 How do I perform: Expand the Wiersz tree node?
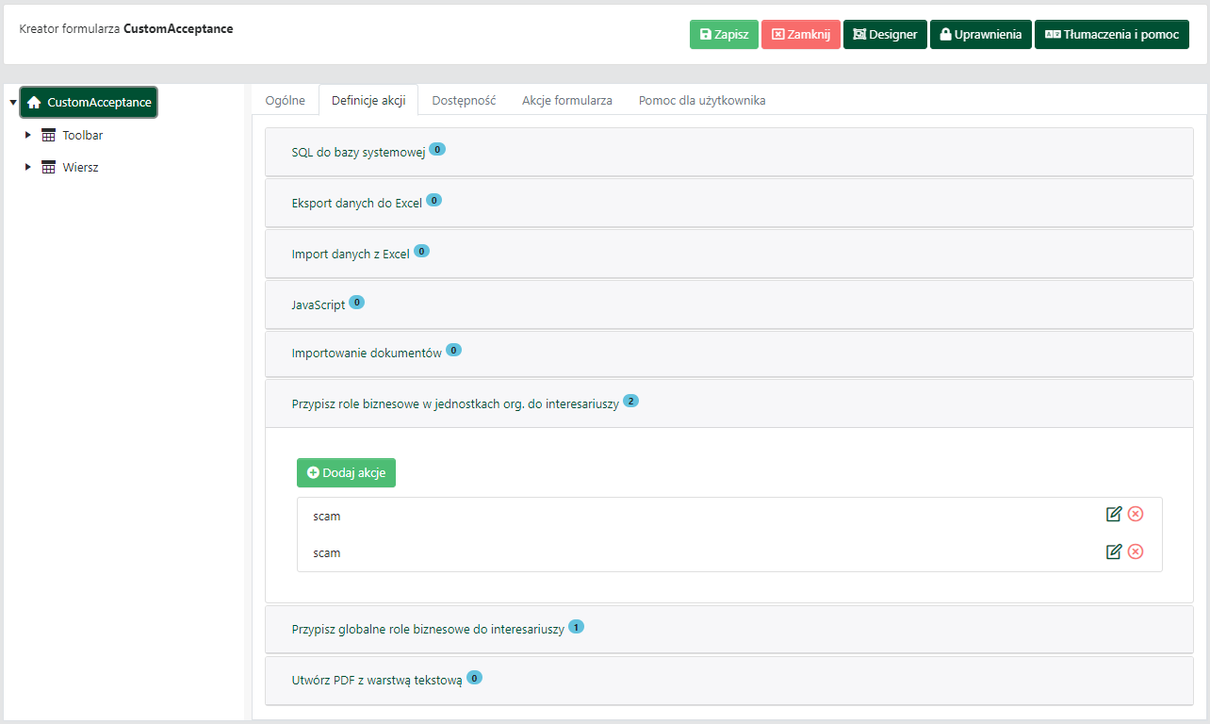tap(28, 168)
